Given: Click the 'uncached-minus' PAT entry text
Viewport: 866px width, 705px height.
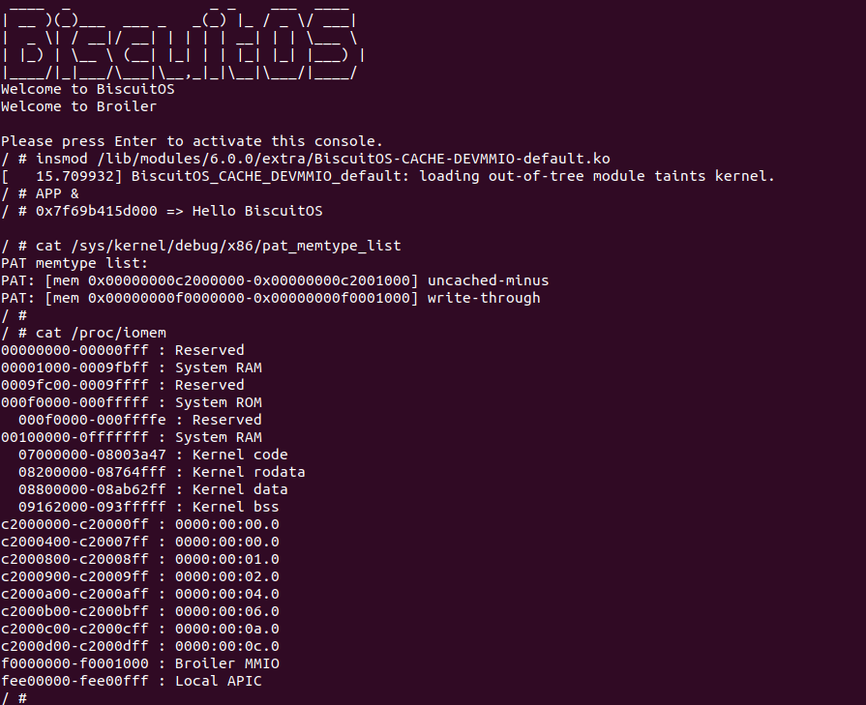Looking at the screenshot, I should click(488, 280).
